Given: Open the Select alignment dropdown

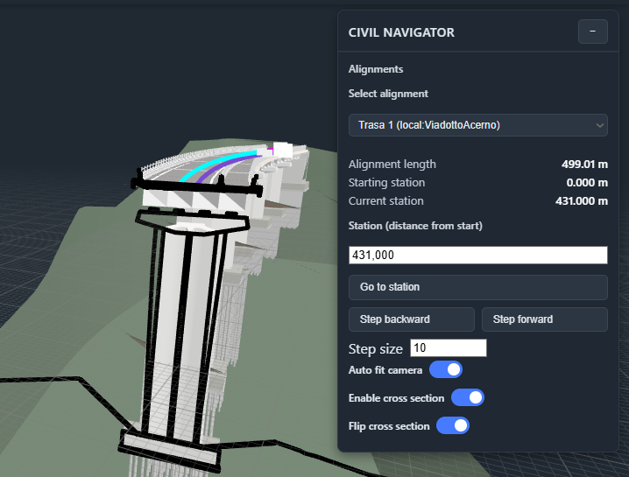Looking at the screenshot, I should coord(477,125).
